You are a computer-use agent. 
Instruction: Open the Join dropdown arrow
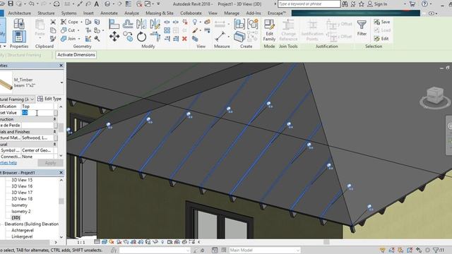coord(79,39)
